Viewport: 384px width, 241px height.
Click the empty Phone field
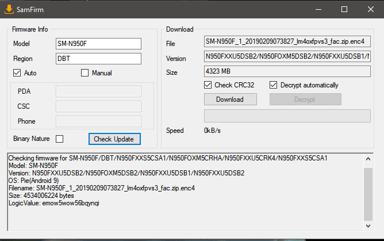click(98, 121)
